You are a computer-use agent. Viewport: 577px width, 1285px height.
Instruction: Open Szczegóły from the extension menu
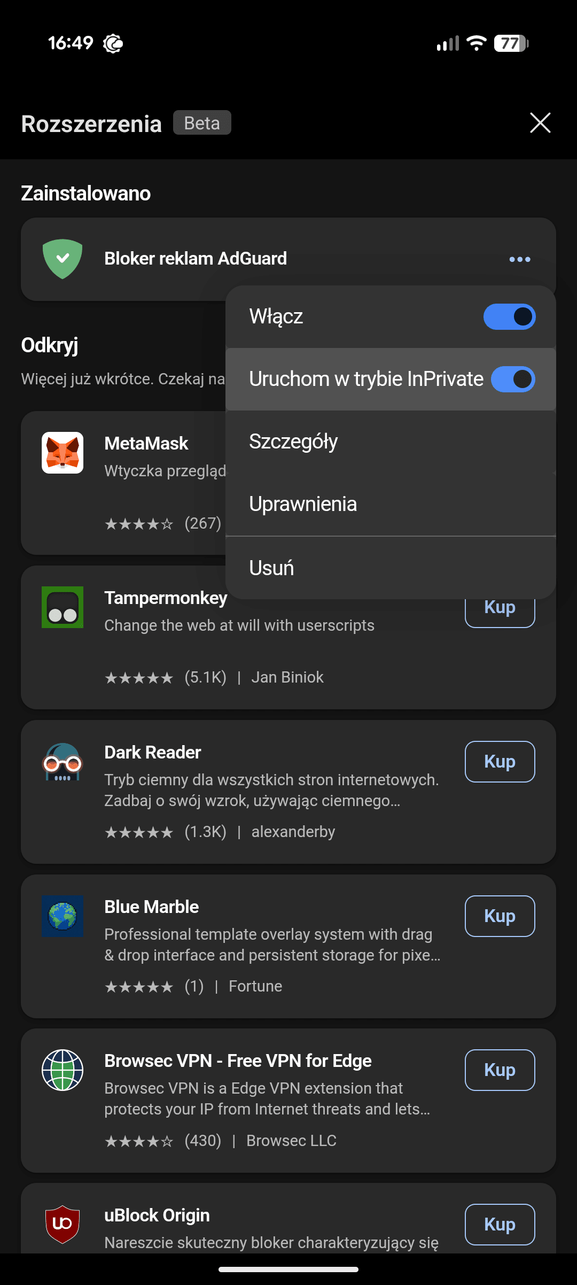pos(293,442)
